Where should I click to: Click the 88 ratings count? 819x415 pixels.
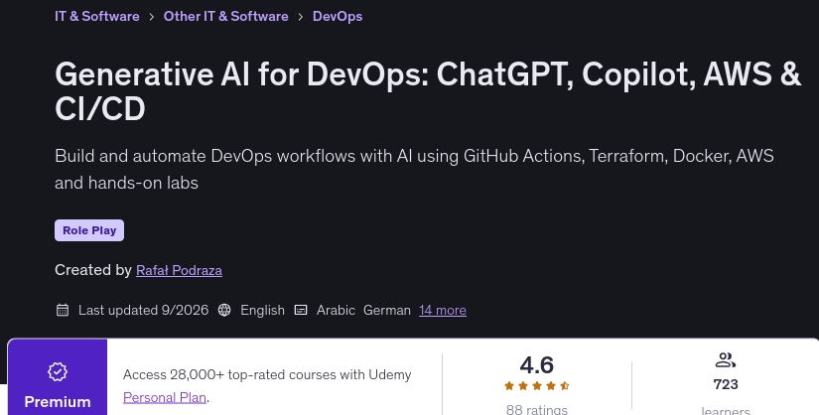(x=537, y=409)
